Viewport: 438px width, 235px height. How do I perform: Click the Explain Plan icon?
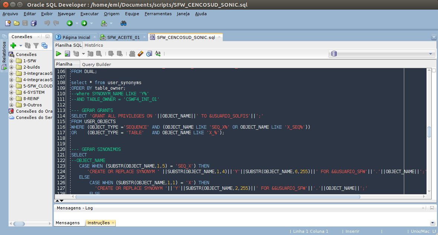(x=76, y=54)
